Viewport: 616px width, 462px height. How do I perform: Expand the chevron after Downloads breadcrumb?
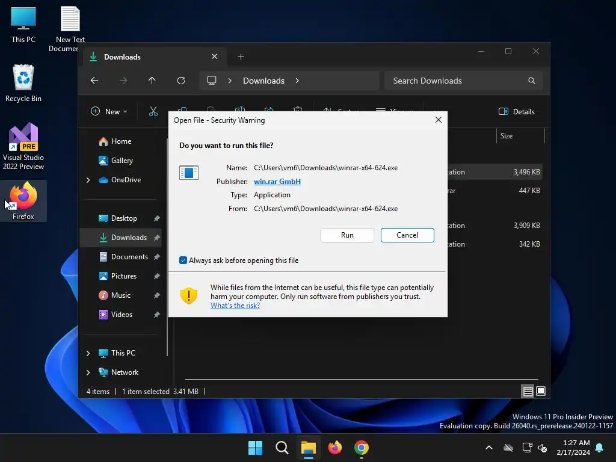(297, 81)
